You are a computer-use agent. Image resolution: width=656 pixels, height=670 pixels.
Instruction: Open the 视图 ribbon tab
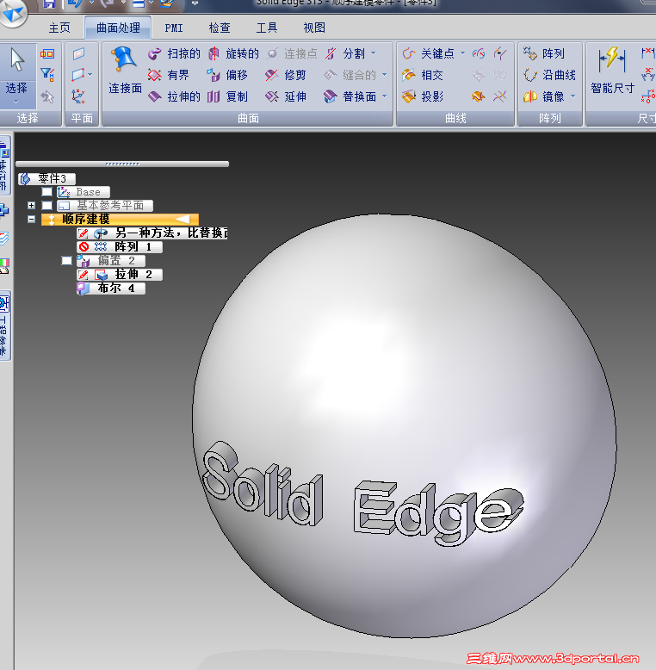314,28
